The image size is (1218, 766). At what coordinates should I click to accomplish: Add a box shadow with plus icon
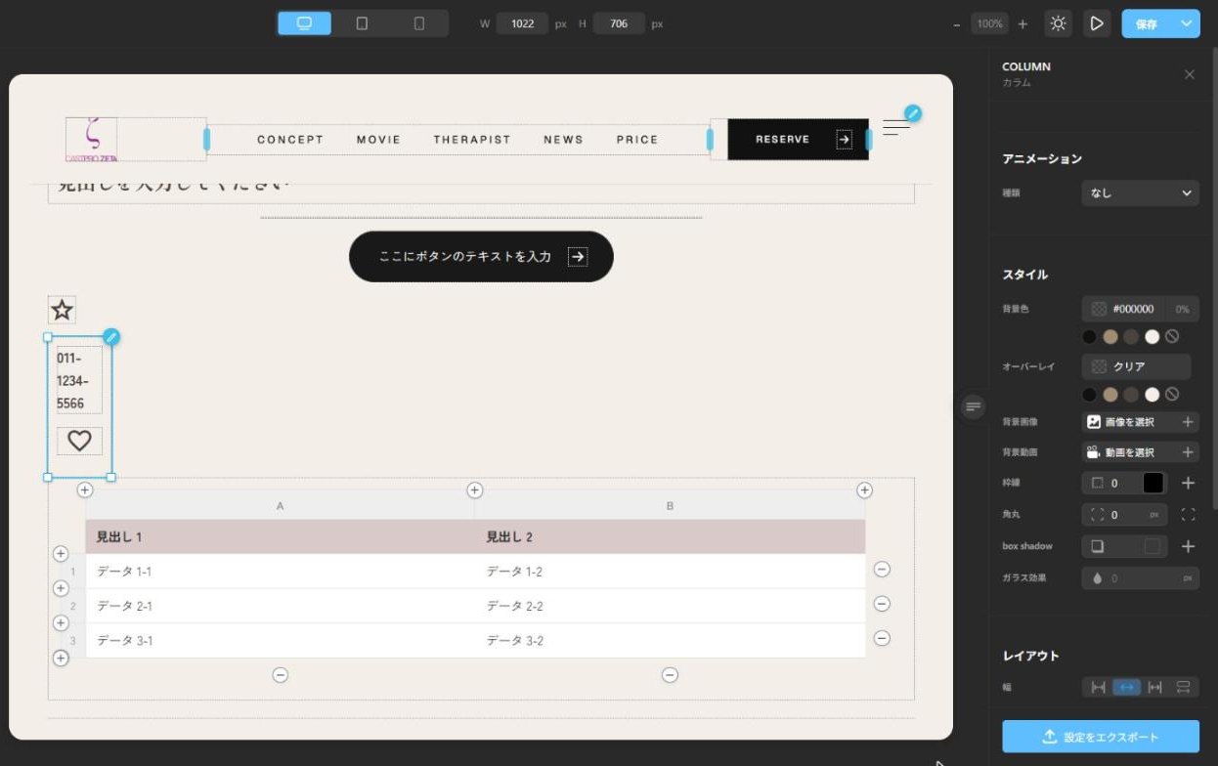click(x=1188, y=546)
